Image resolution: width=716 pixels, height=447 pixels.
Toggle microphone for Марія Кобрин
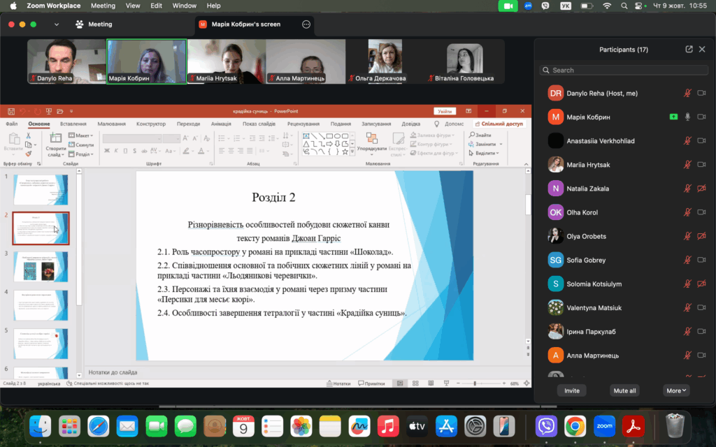tap(687, 117)
